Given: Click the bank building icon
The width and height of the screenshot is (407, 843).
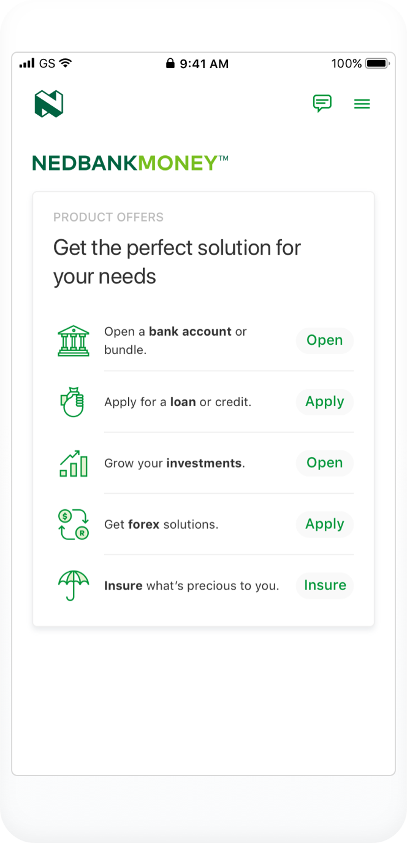Looking at the screenshot, I should coord(74,341).
